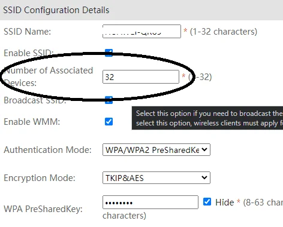Expand the Encryption Mode TKIP&AES dropdown
This screenshot has height=227, width=283.
coord(156,177)
